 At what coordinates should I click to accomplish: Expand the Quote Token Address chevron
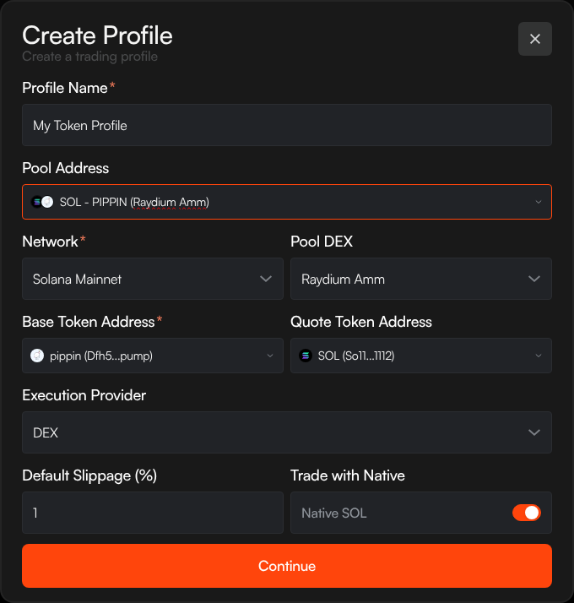[x=539, y=356]
